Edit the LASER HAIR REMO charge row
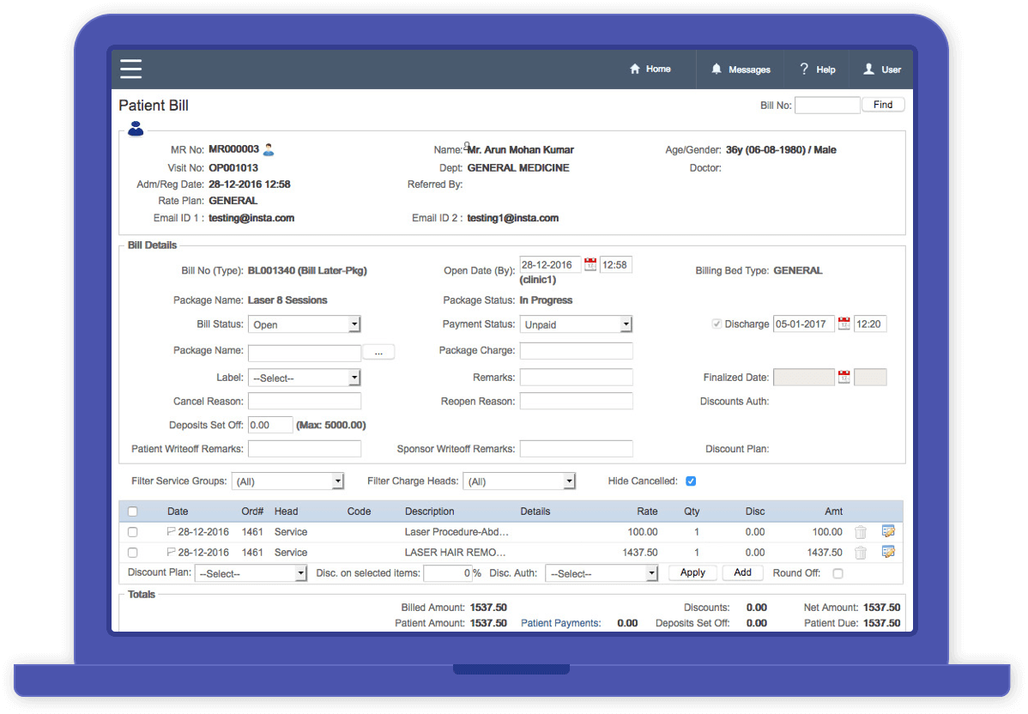 888,552
